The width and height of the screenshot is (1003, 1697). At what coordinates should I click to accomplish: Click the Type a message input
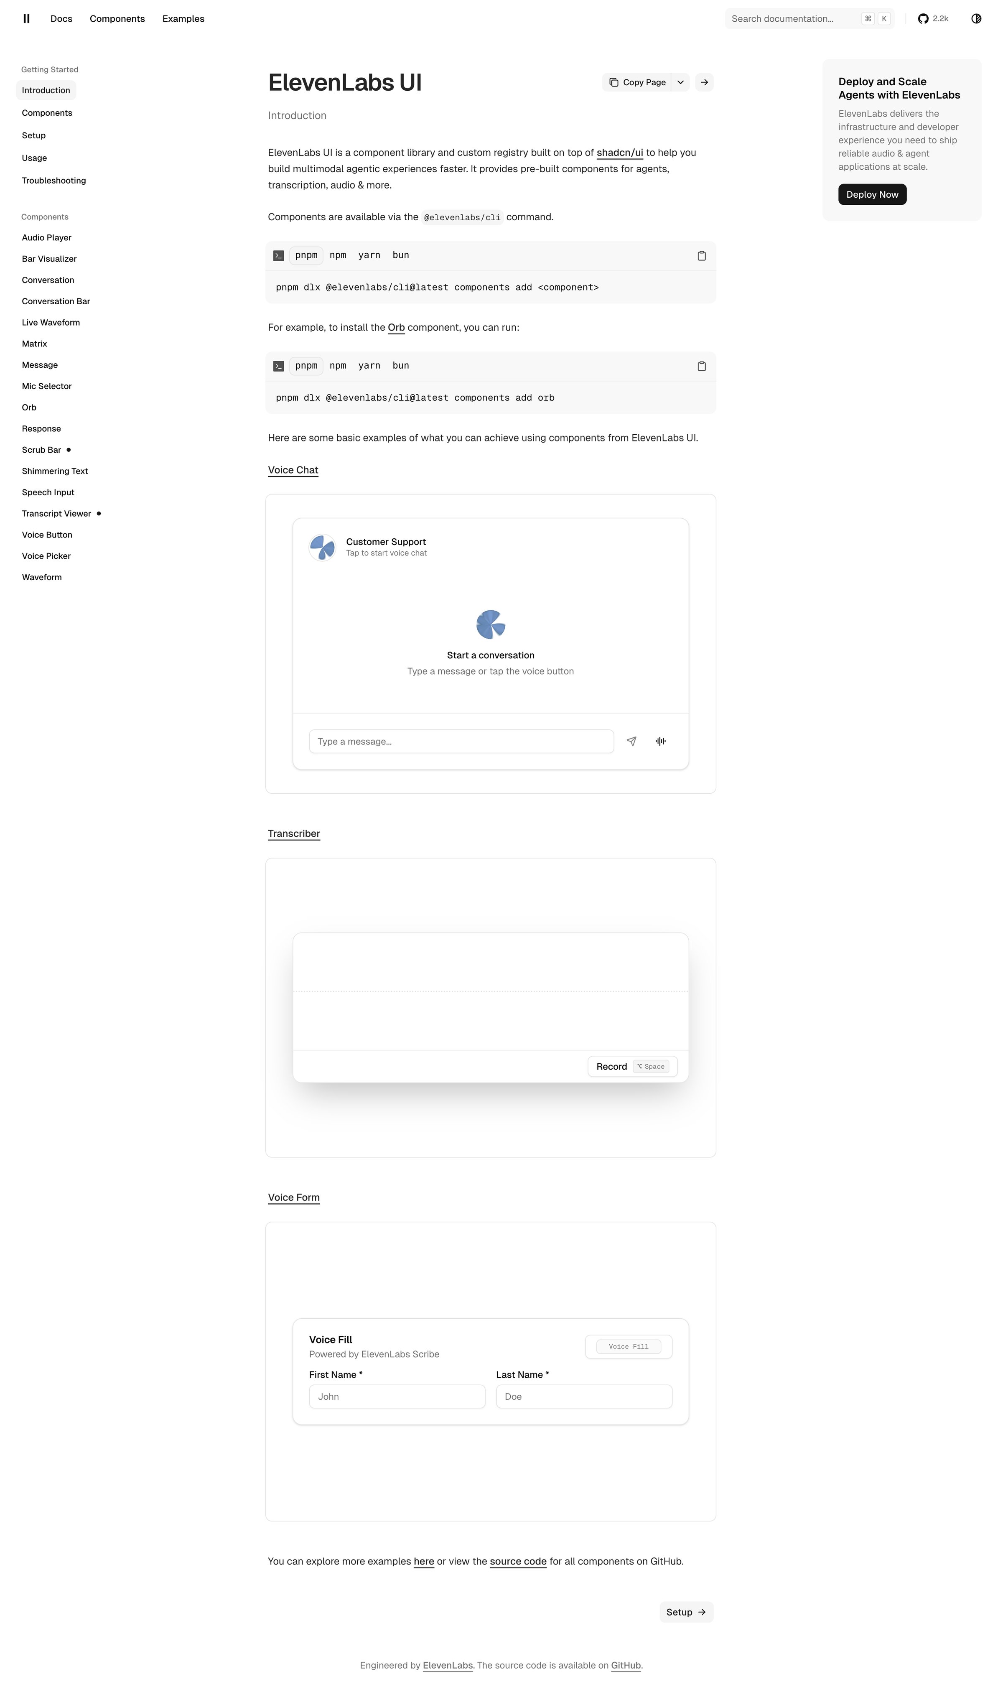click(462, 741)
